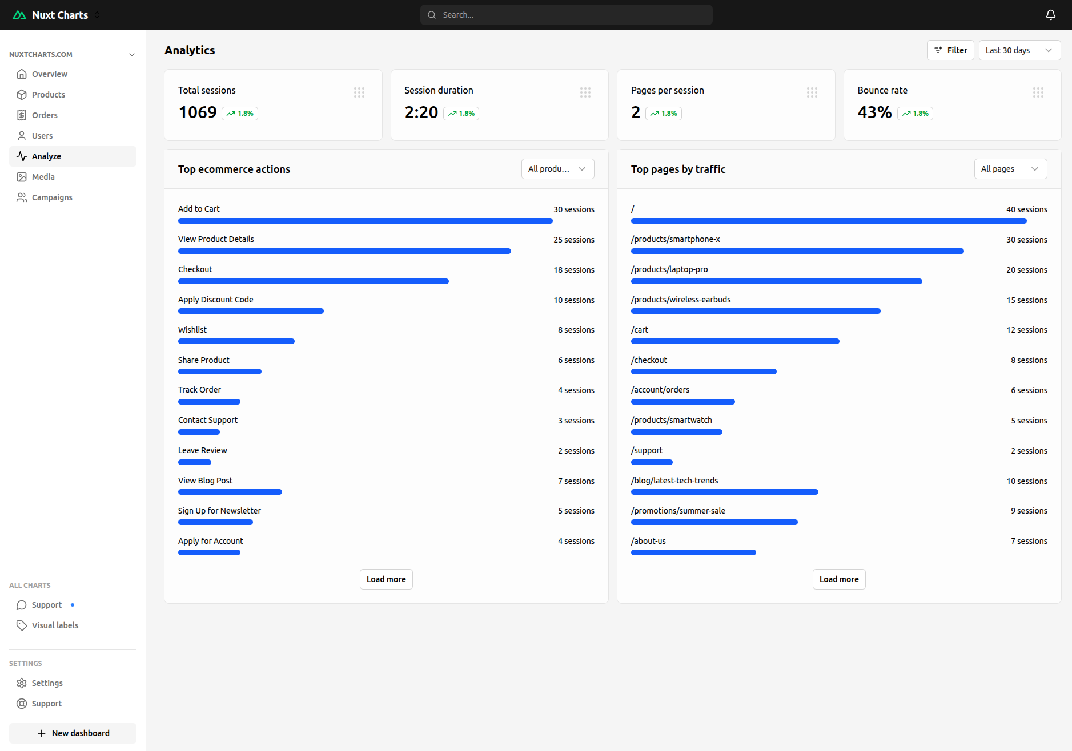Load more ecommerce actions
Image resolution: width=1072 pixels, height=751 pixels.
coord(386,579)
